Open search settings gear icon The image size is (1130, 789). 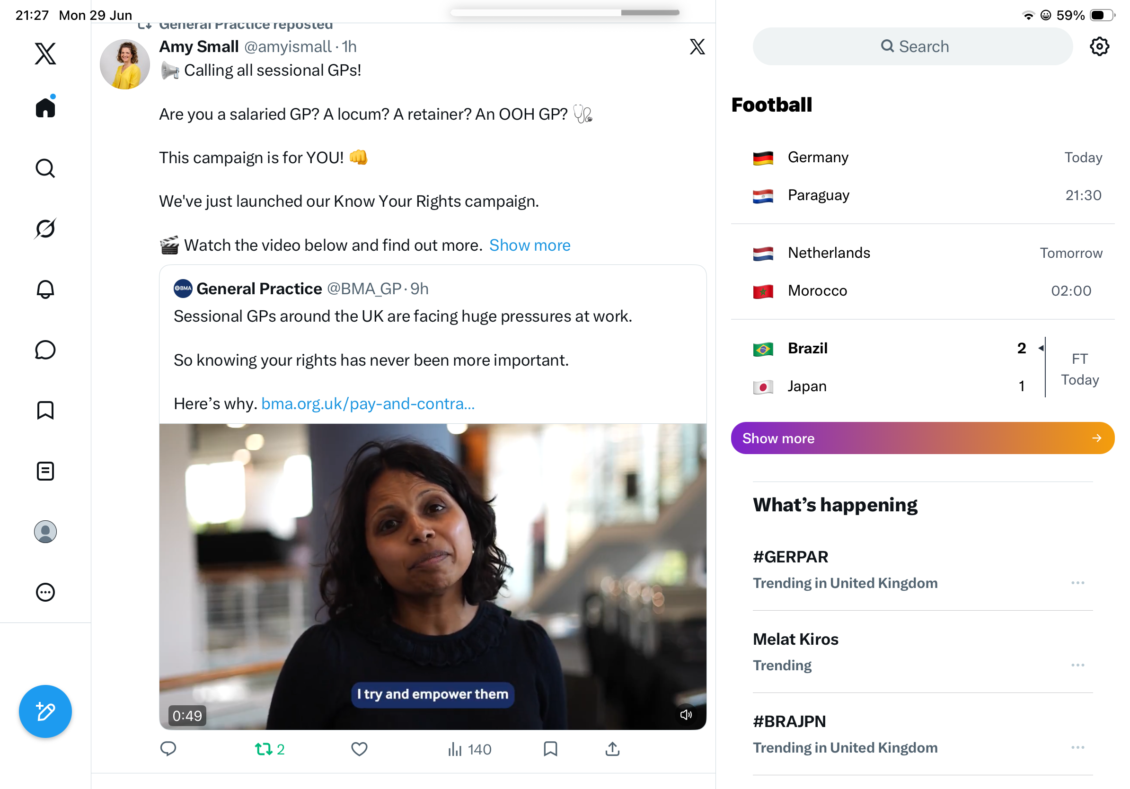pos(1099,47)
